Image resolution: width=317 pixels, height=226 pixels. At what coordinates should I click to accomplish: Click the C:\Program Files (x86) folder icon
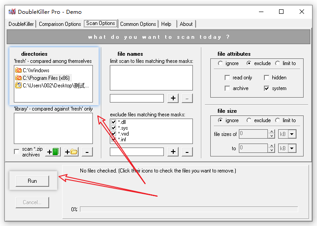[x=18, y=78]
